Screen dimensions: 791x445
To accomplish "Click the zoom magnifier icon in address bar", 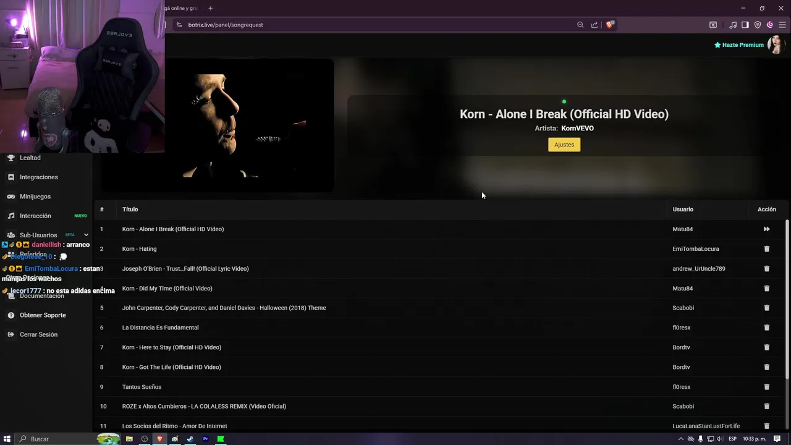I will coord(580,25).
